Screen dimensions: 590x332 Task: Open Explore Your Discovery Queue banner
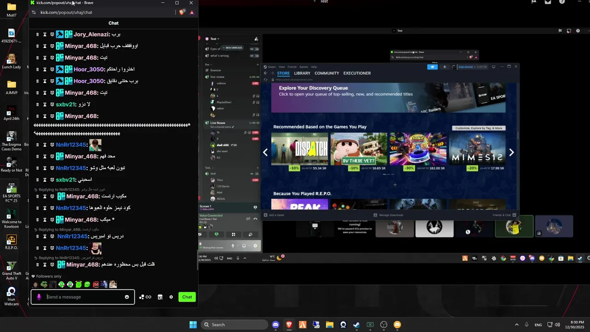[x=388, y=98]
